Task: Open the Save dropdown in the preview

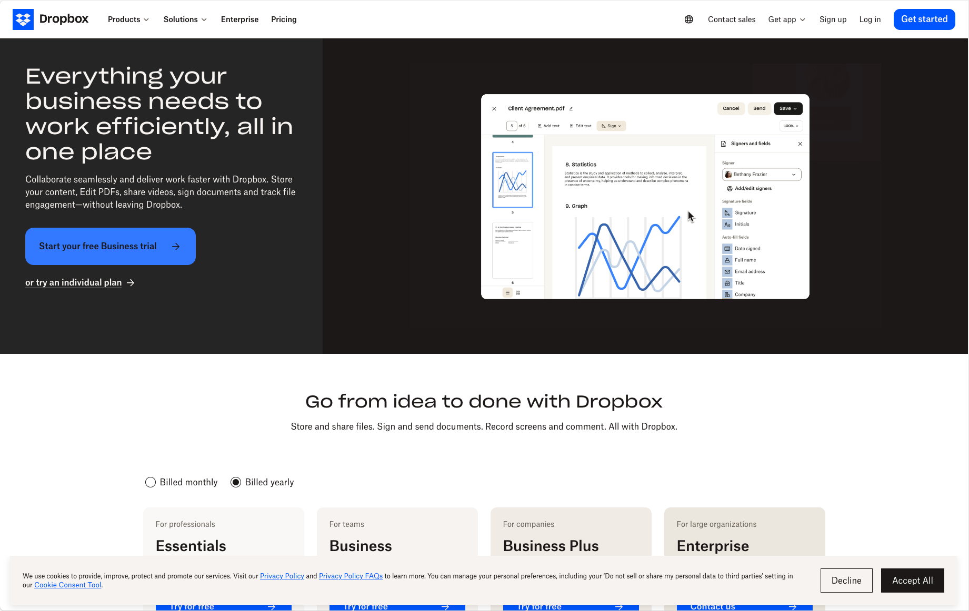Action: tap(788, 109)
